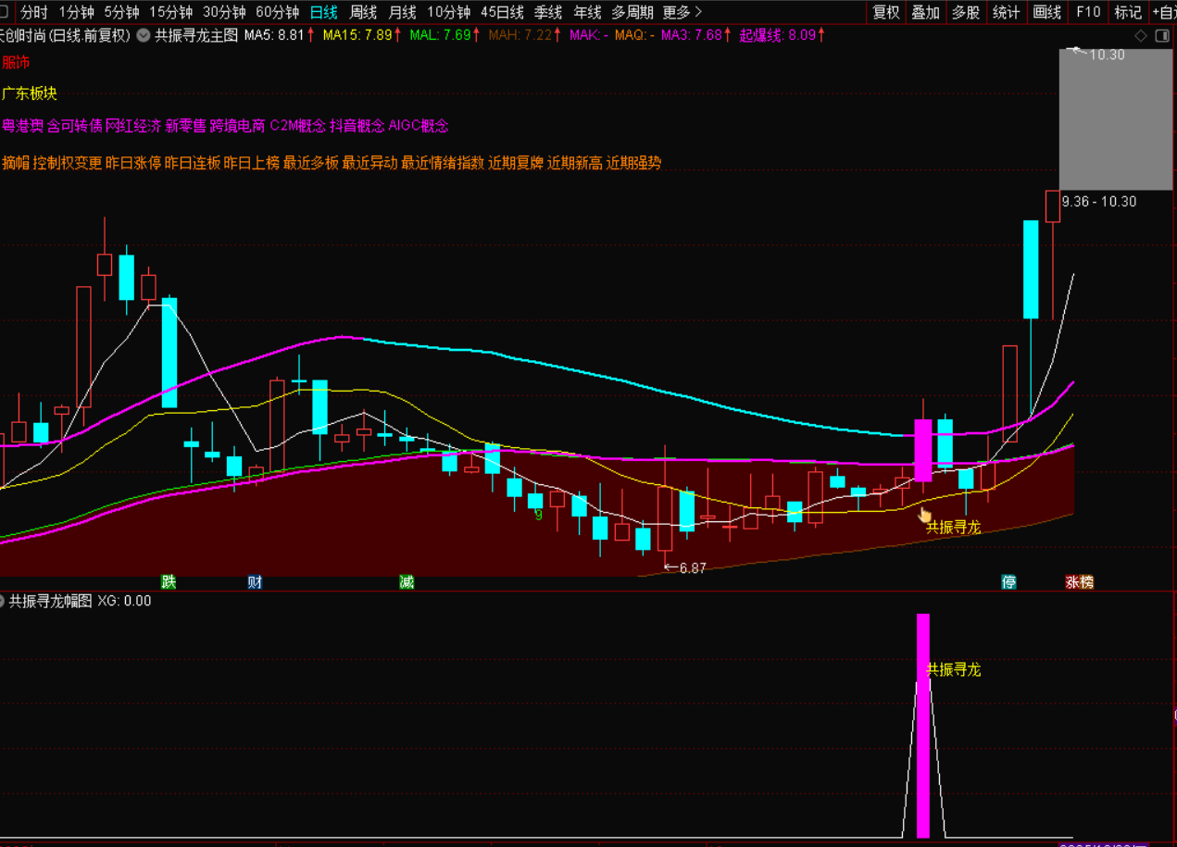The image size is (1177, 847).
Task: Open the 多股 multi-stock view
Action: 966,12
